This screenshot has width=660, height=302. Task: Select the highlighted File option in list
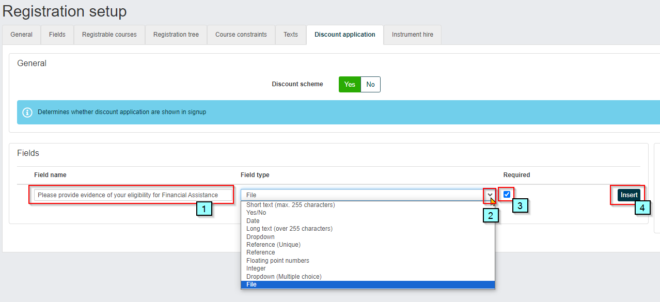[x=368, y=284]
